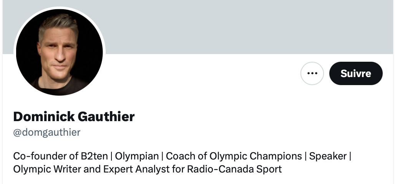Open the grey header banner image
The height and width of the screenshot is (184, 395).
tap(198, 27)
